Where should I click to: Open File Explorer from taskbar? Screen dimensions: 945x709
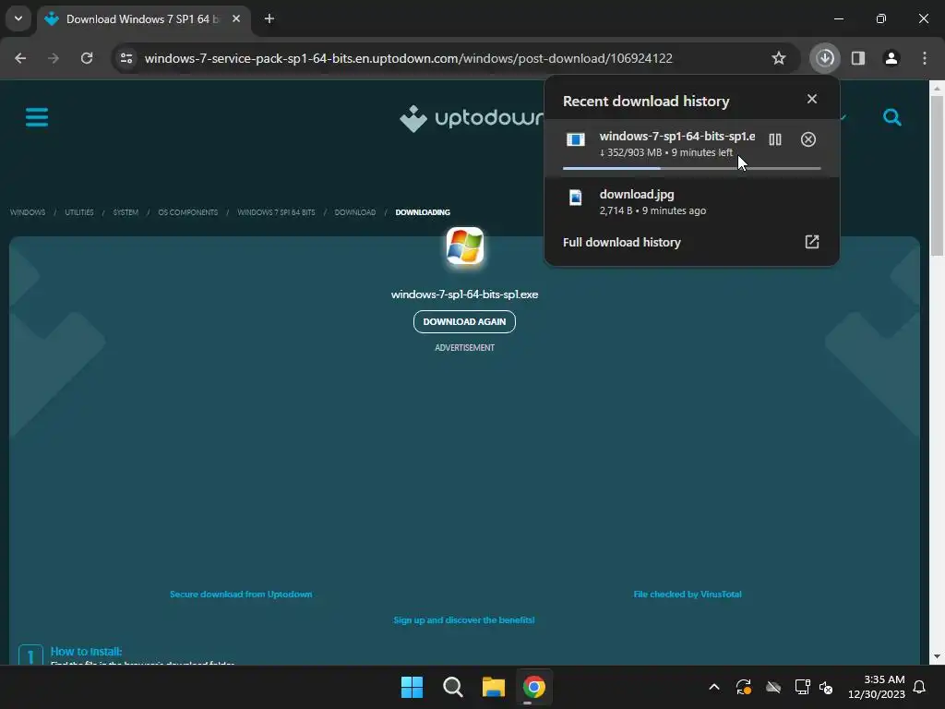(x=493, y=687)
